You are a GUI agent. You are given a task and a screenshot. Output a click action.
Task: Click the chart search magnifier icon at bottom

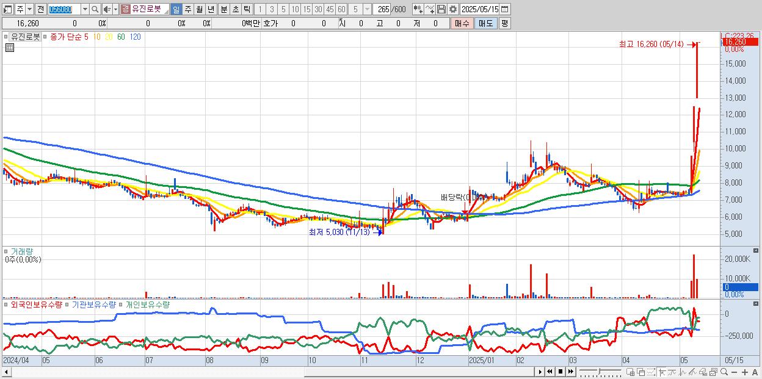tap(724, 372)
